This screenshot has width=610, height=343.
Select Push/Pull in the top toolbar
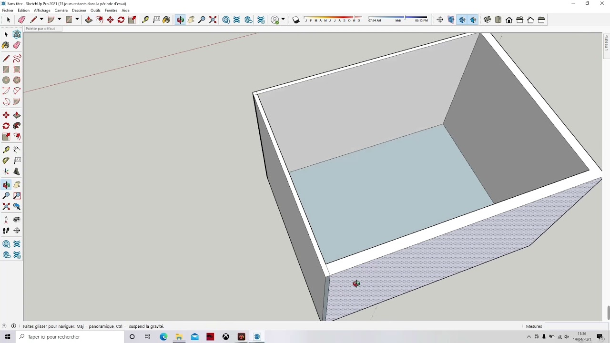coord(89,20)
